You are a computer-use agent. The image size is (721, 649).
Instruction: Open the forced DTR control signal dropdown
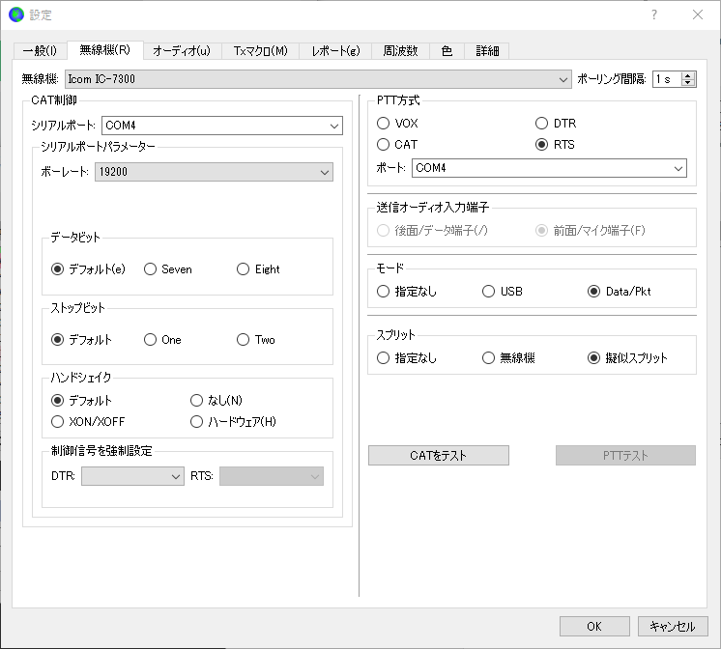tap(132, 476)
